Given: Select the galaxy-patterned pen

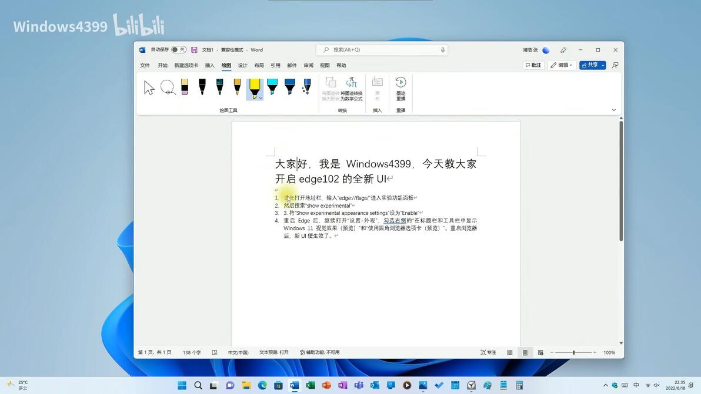Looking at the screenshot, I should [219, 87].
